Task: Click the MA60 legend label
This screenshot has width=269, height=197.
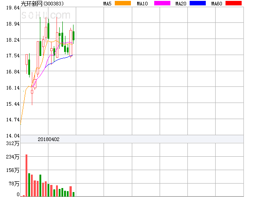Action: pos(217,4)
